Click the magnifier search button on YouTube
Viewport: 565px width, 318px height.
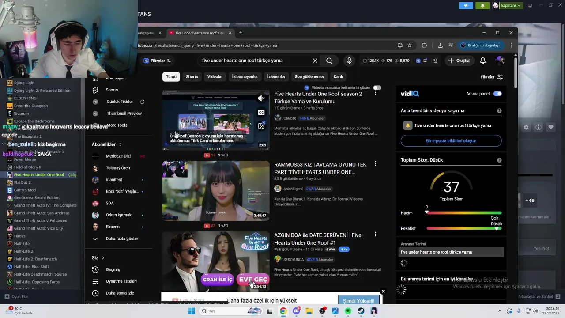tap(329, 61)
